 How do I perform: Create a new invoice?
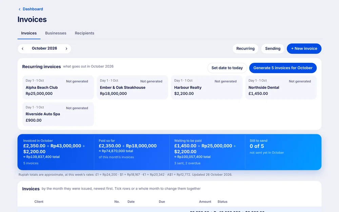[304, 49]
